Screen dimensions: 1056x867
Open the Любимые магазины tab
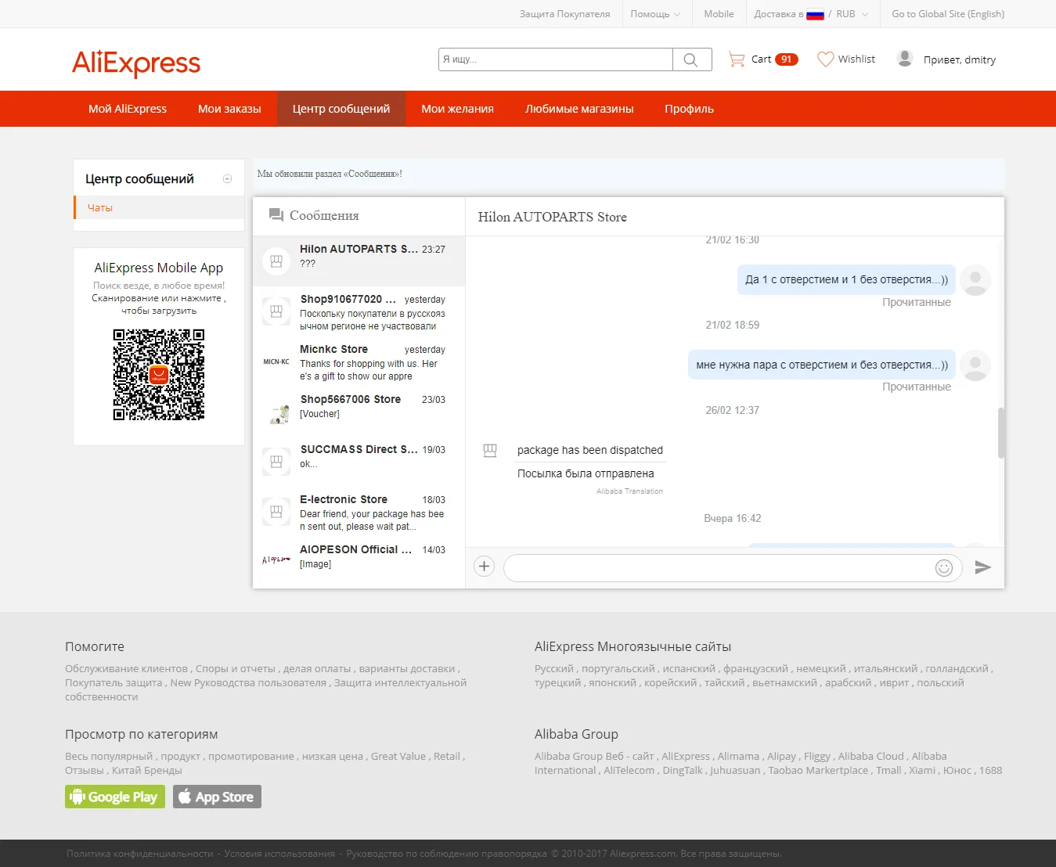pyautogui.click(x=579, y=109)
